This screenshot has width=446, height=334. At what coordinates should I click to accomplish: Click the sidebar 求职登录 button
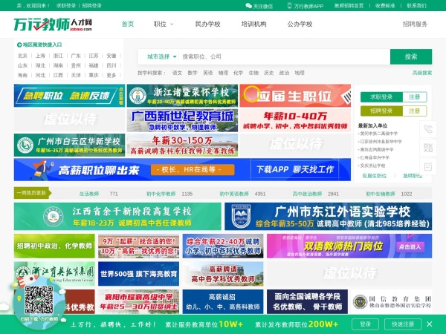[381, 97]
